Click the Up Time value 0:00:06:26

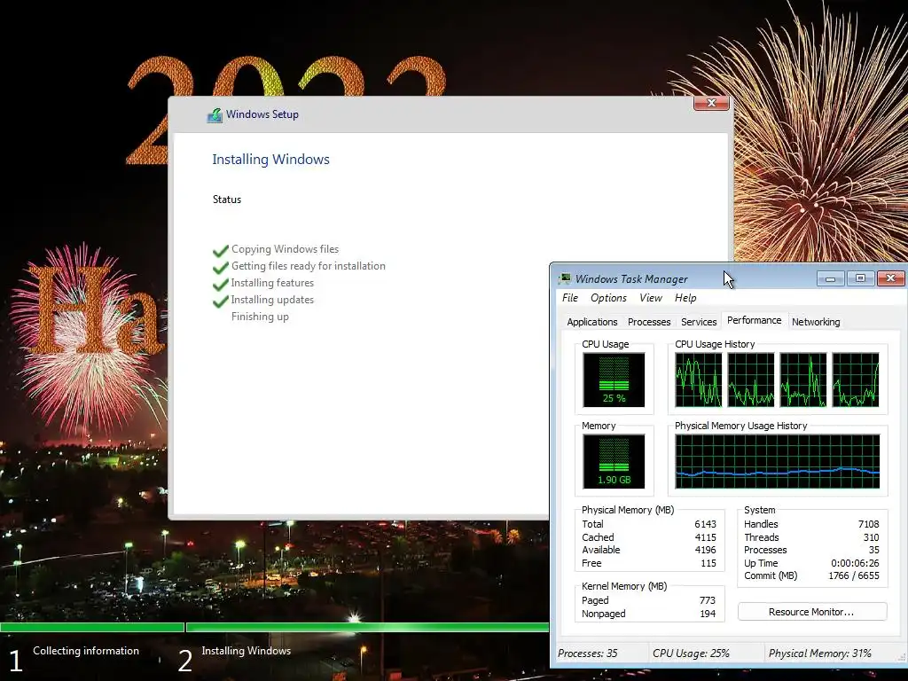(855, 563)
